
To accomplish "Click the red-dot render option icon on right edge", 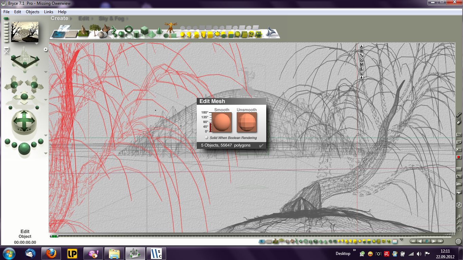I will pos(459,157).
